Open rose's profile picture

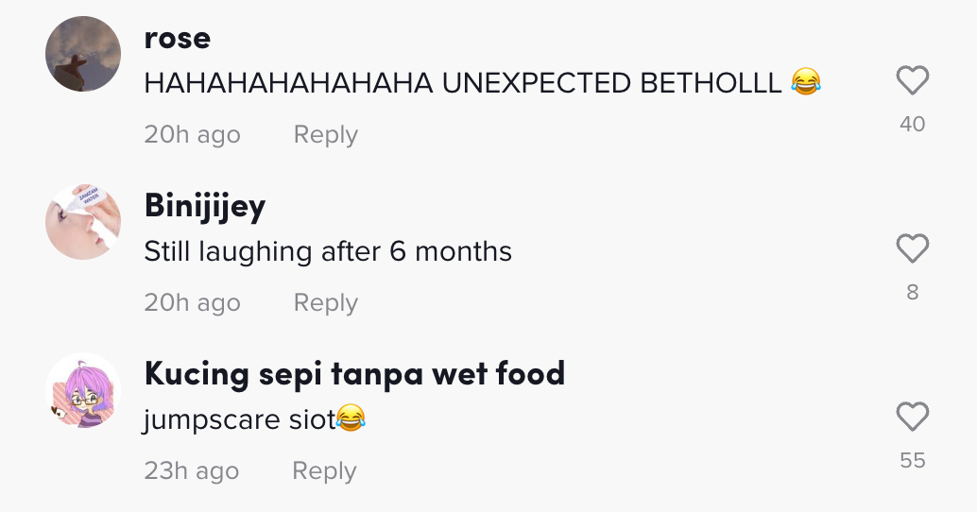pyautogui.click(x=83, y=54)
